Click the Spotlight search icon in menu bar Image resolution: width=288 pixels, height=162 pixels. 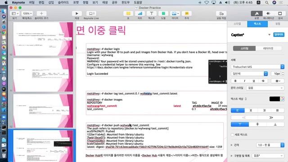click(x=267, y=2)
